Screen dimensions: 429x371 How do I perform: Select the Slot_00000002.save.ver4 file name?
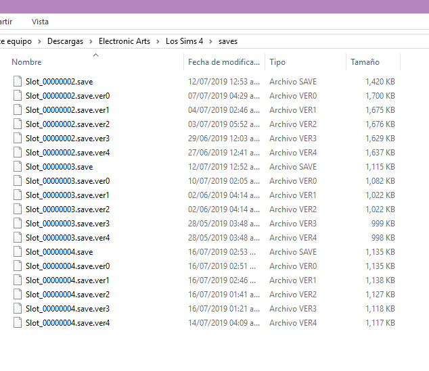68,153
